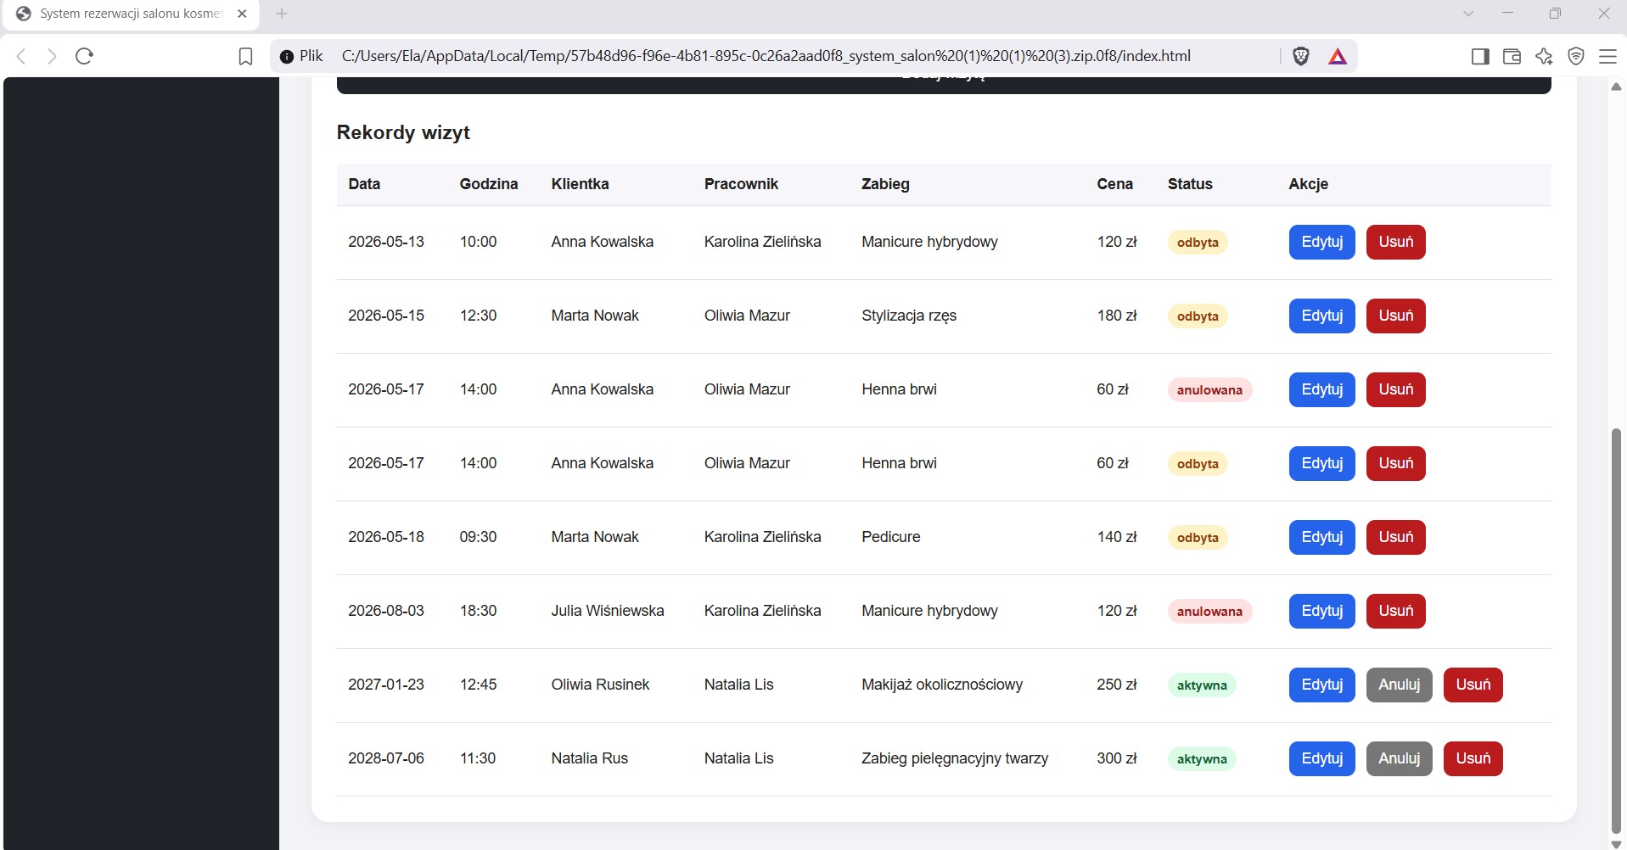
Task: Delete the odbyta Henna brwi visit
Action: [1395, 463]
